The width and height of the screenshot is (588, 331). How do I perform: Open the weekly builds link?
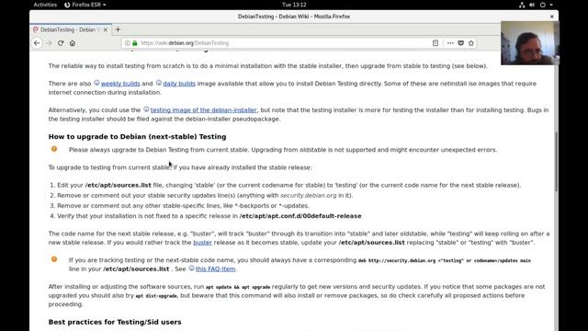[x=120, y=84]
